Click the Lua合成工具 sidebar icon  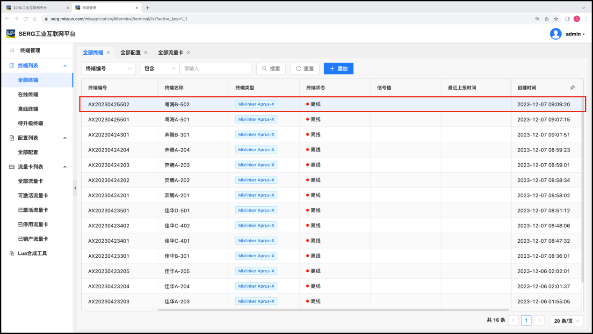click(x=12, y=254)
